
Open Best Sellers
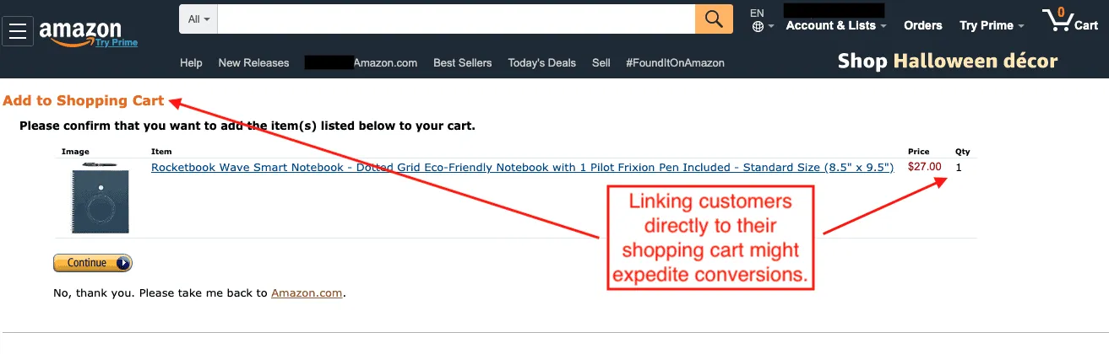click(462, 62)
